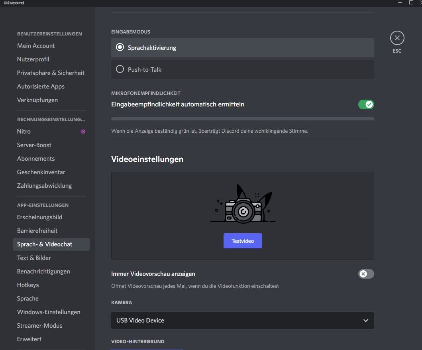Open Erscheinungsbild settings
Viewport: 422px width, 350px height.
pyautogui.click(x=51, y=217)
